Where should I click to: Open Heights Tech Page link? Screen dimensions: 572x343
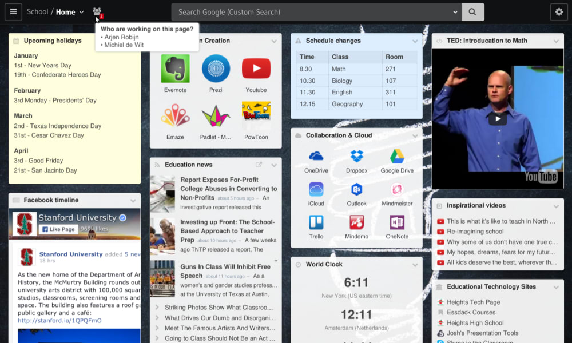pos(473,302)
